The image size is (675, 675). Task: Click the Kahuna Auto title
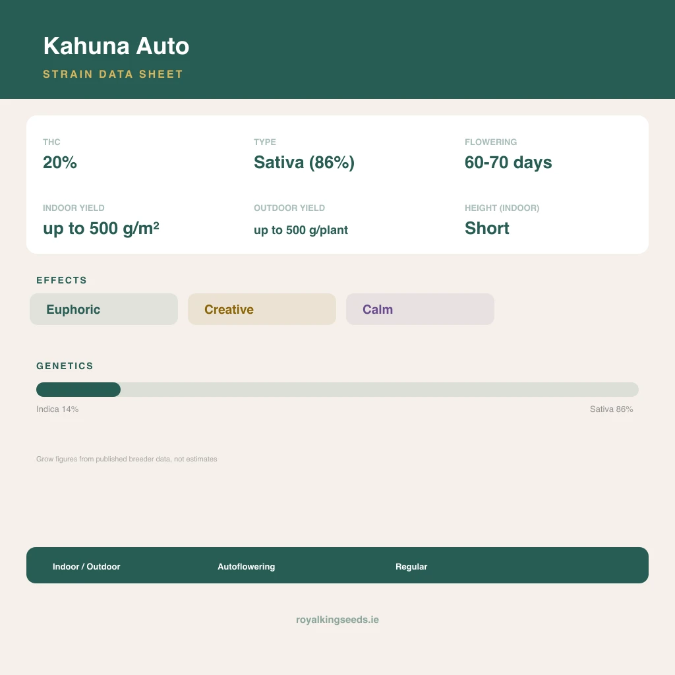(x=116, y=45)
